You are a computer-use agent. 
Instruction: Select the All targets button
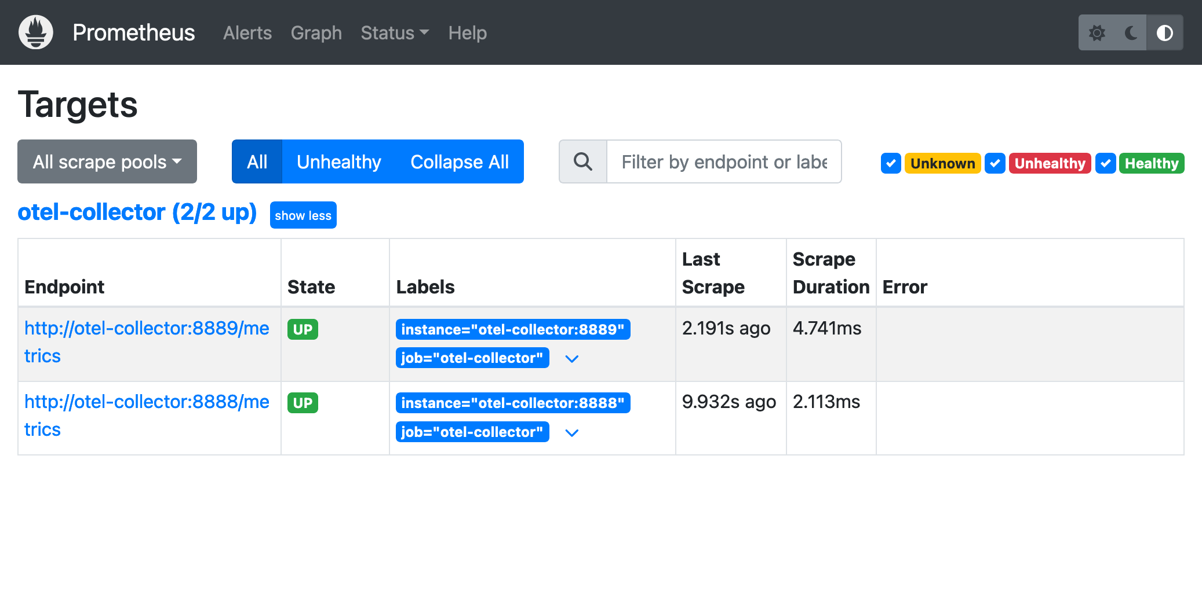click(x=257, y=161)
